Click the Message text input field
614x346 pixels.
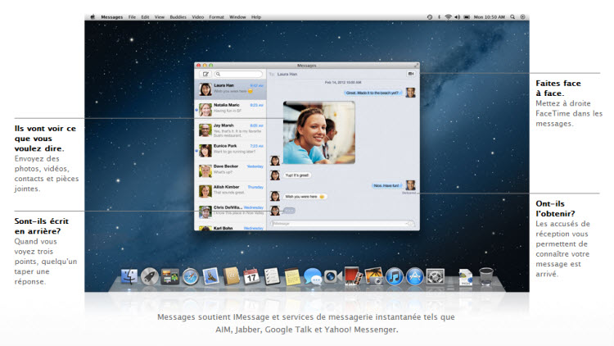(x=343, y=223)
